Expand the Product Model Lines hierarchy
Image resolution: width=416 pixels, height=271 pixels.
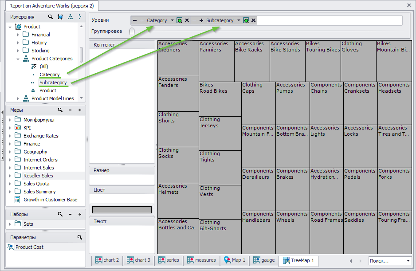point(18,99)
